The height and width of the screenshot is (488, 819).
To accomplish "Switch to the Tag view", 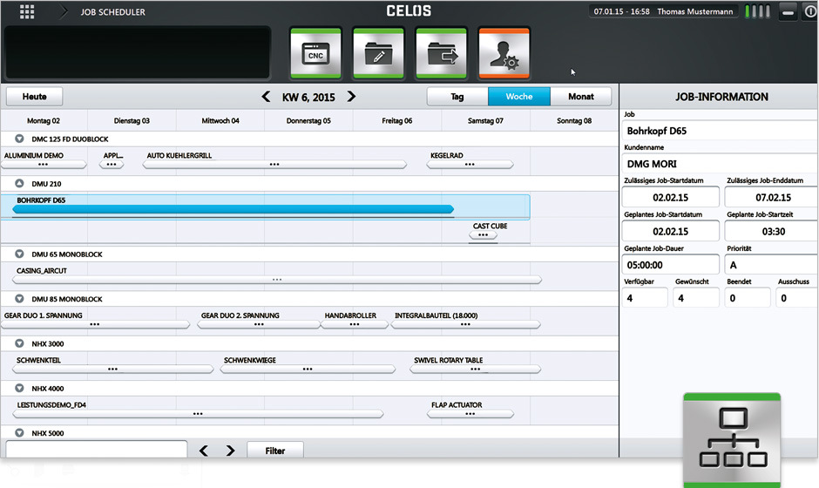I will pyautogui.click(x=457, y=97).
